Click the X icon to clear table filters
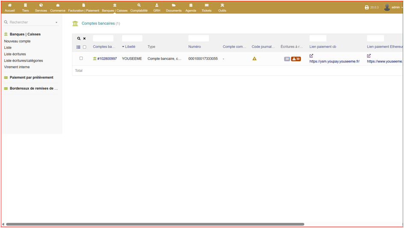 84,38
